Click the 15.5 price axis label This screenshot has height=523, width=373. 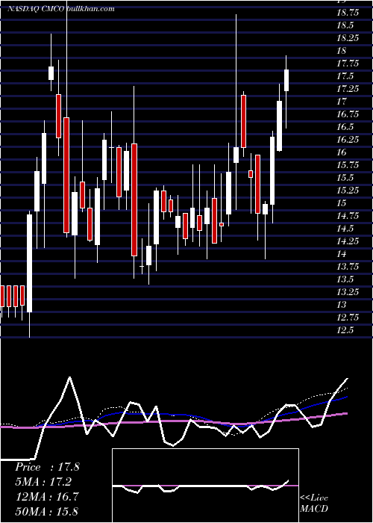click(346, 178)
